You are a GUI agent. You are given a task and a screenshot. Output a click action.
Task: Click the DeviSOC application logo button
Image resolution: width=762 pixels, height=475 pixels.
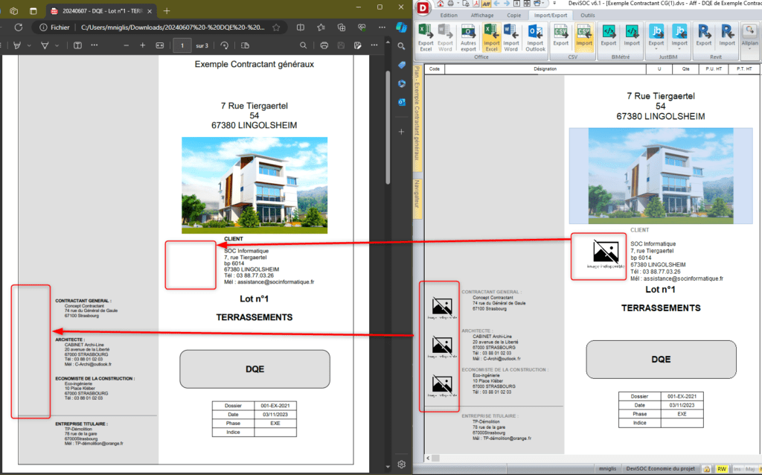coord(423,7)
